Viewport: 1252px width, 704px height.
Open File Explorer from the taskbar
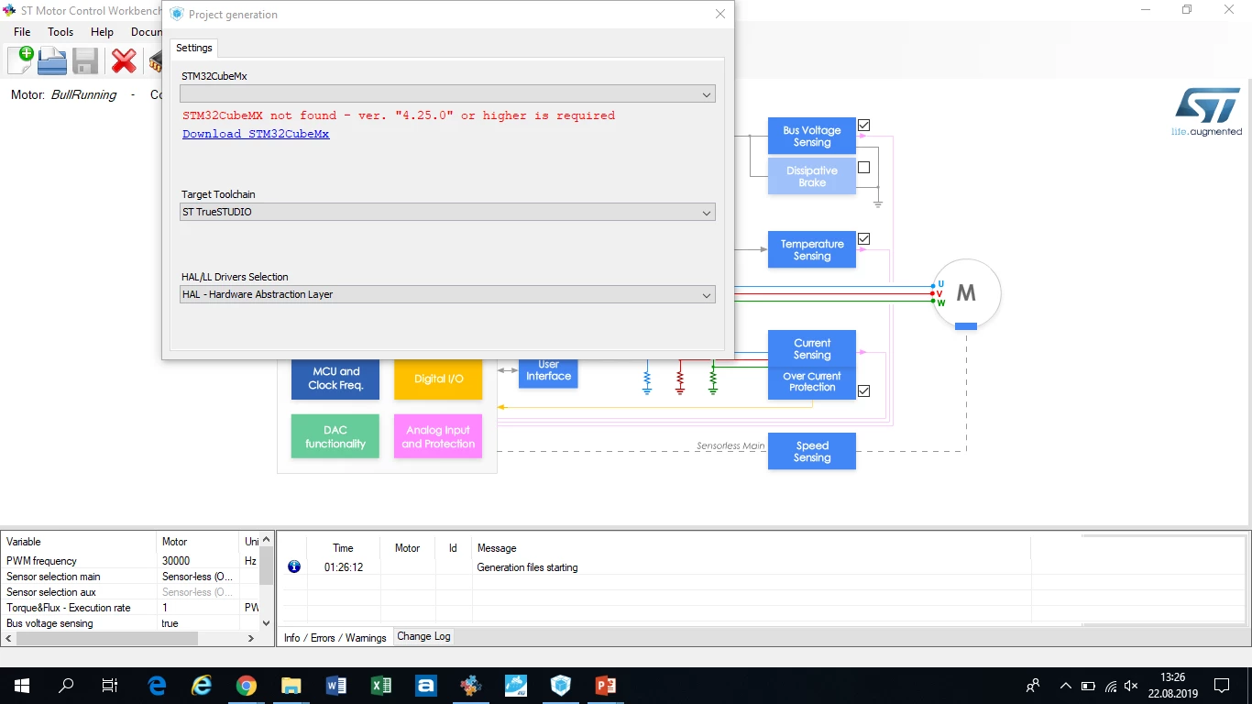(x=291, y=686)
